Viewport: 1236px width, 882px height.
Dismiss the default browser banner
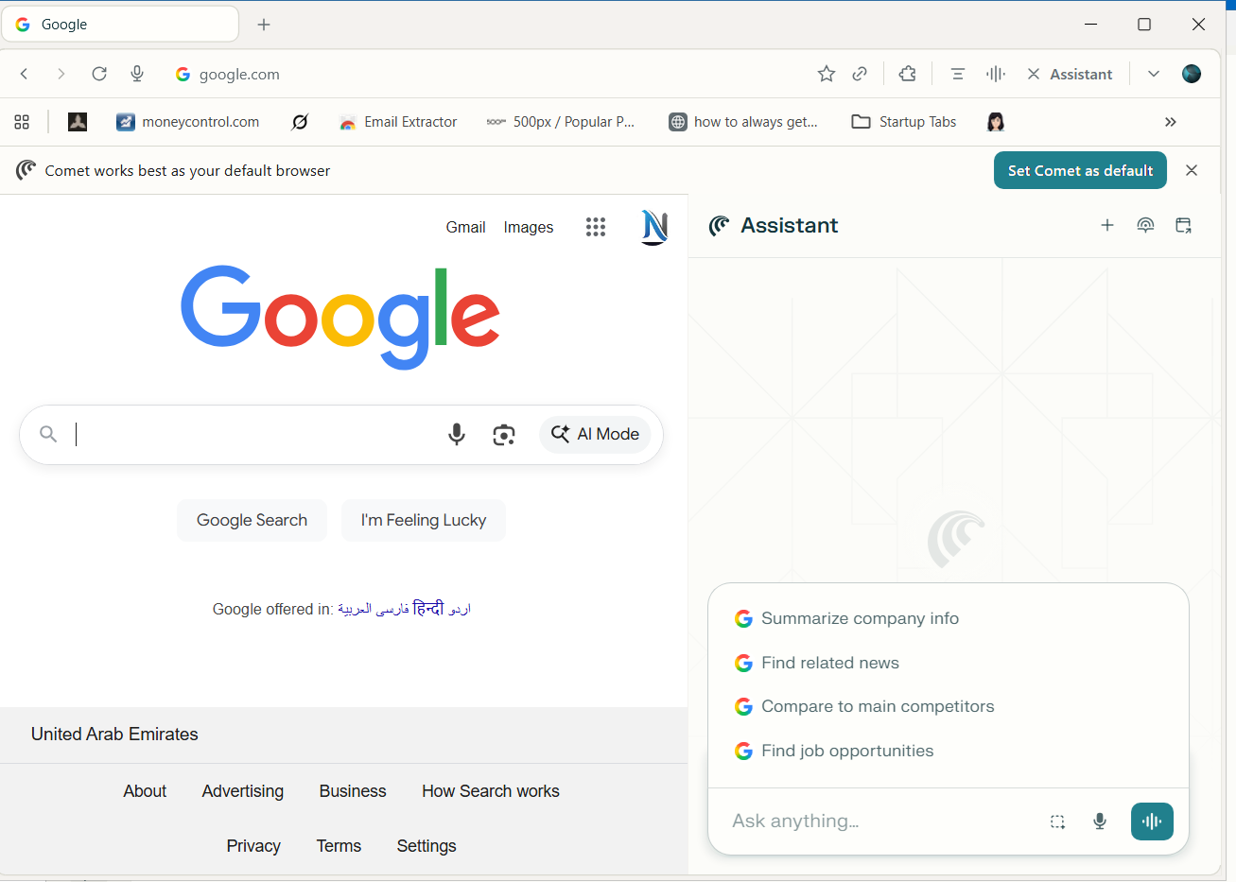point(1192,170)
